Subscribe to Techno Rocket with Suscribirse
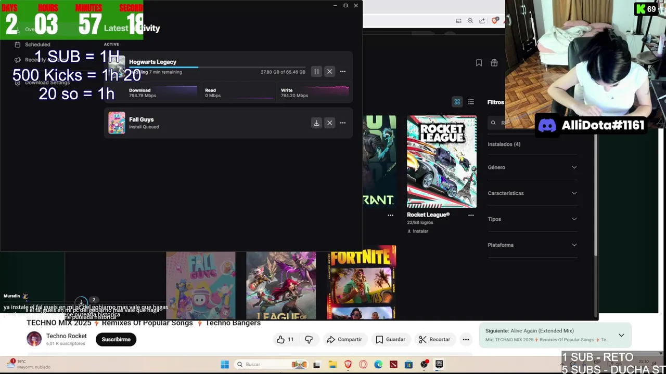Screen dimensions: 666x374 [116, 340]
